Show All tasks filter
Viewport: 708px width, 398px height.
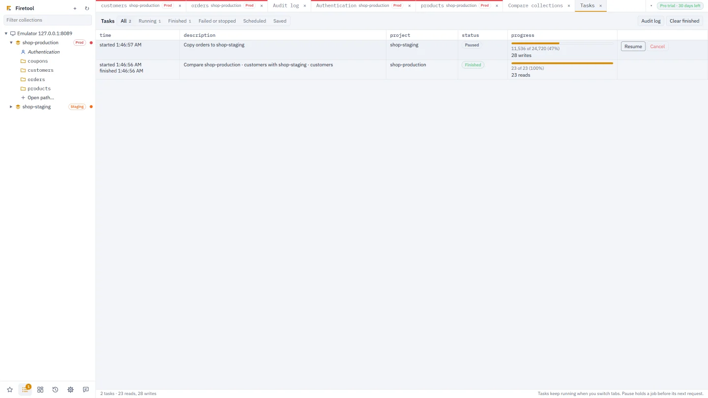pyautogui.click(x=126, y=21)
